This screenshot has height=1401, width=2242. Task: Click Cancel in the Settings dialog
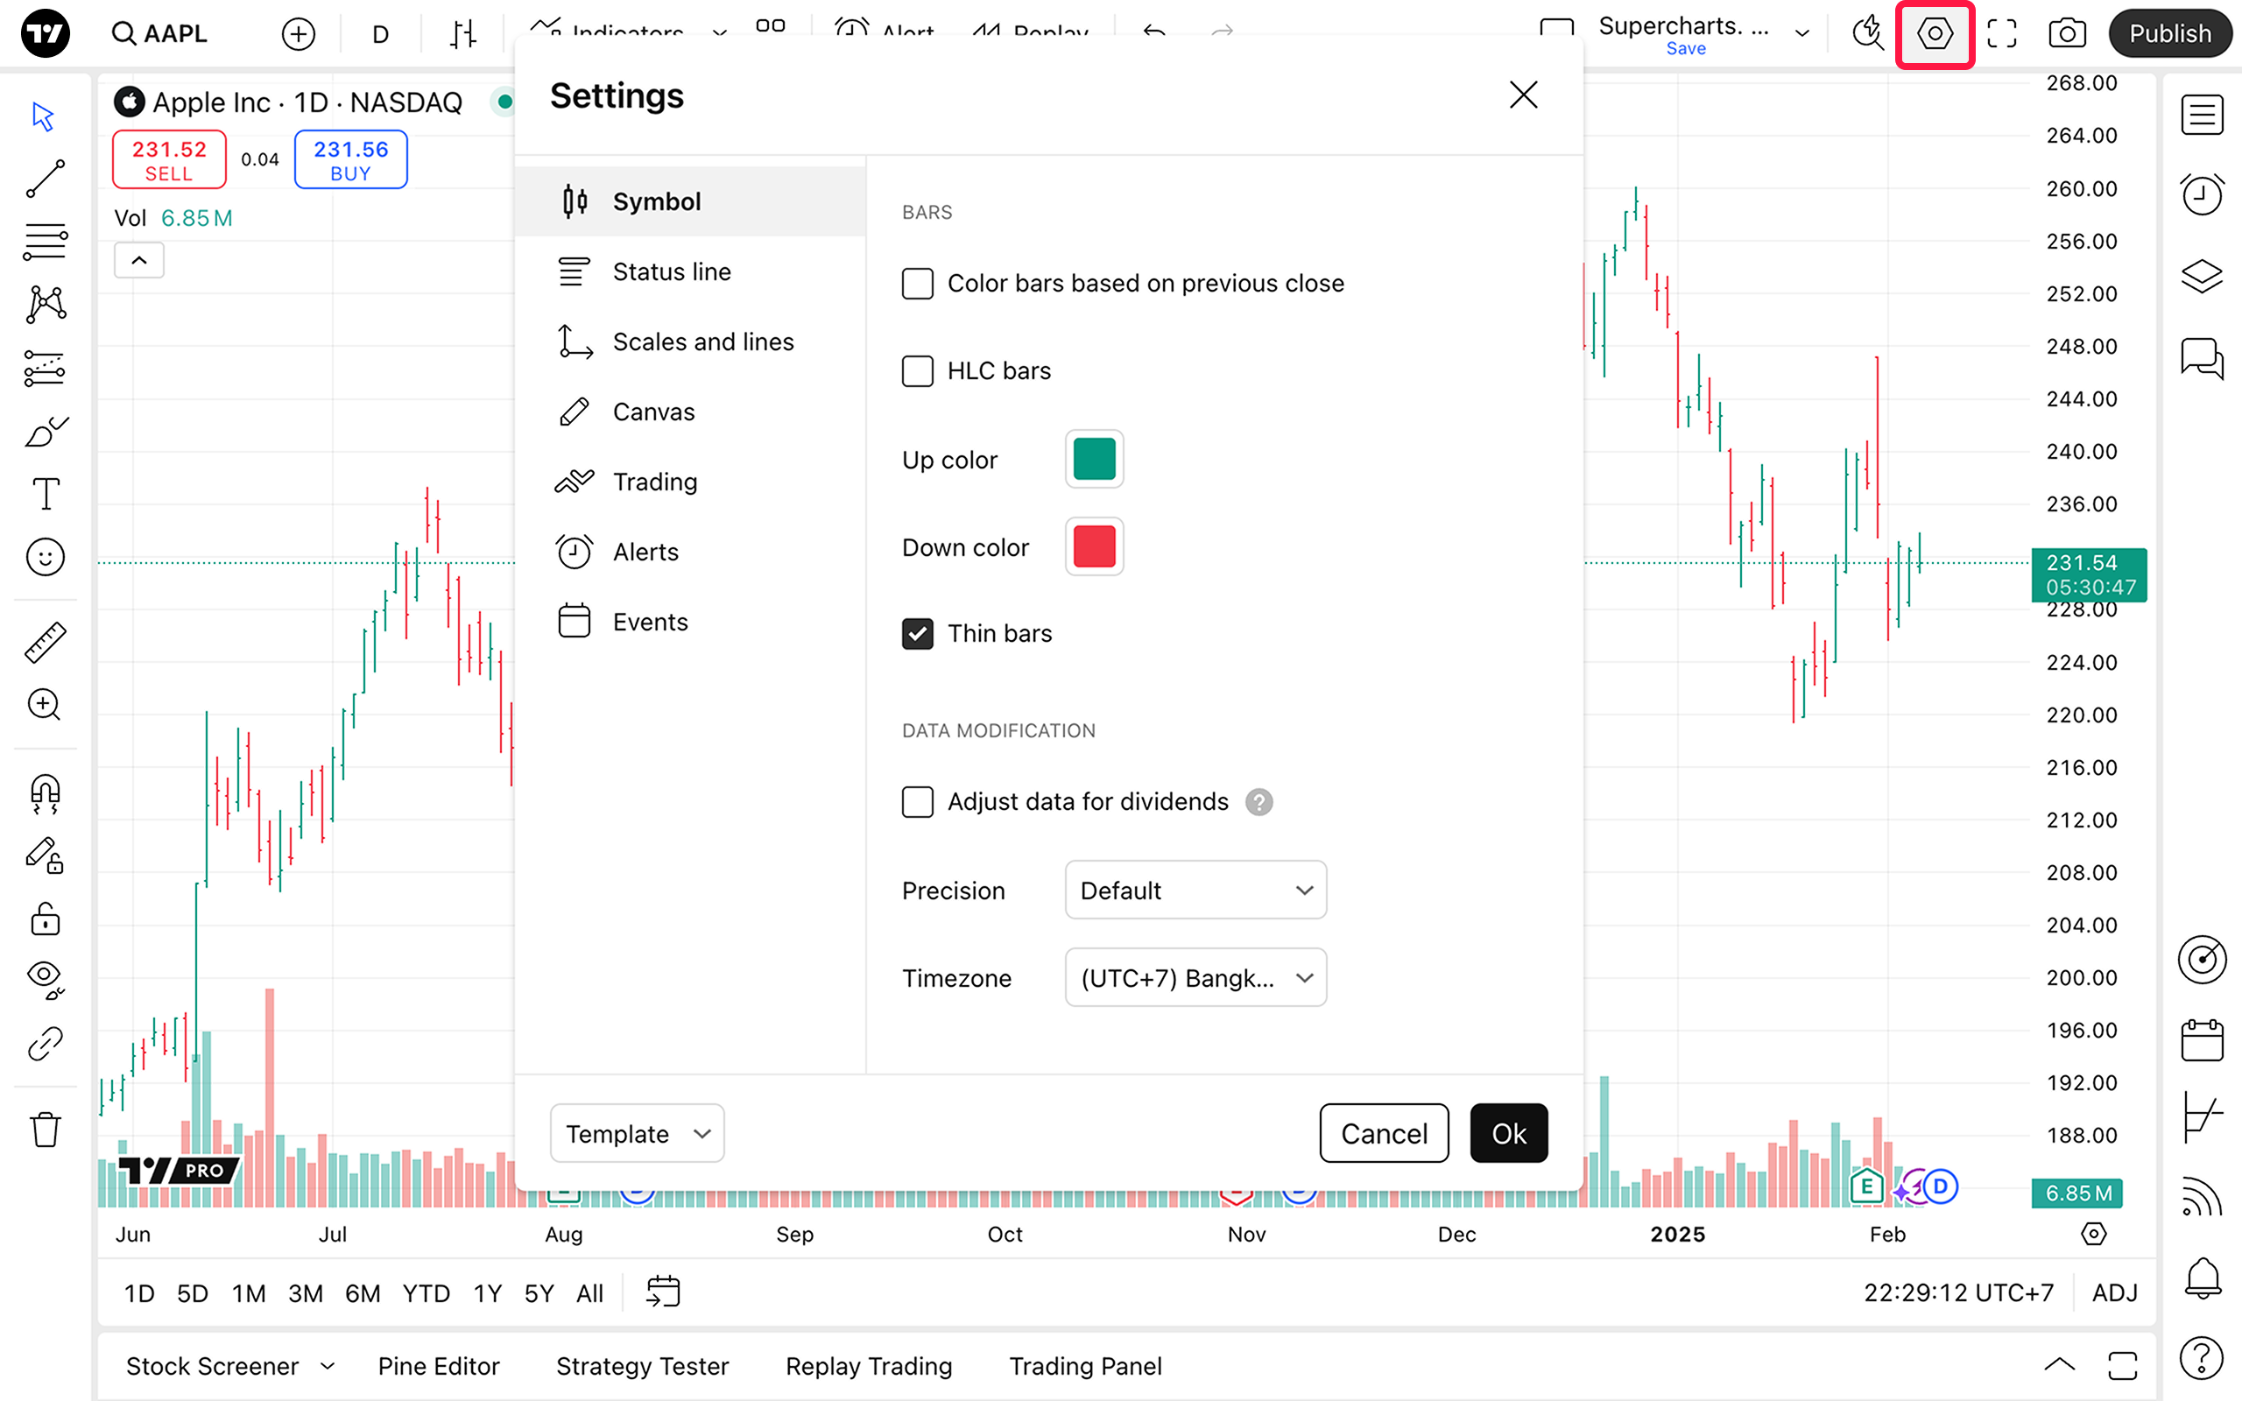pos(1383,1133)
